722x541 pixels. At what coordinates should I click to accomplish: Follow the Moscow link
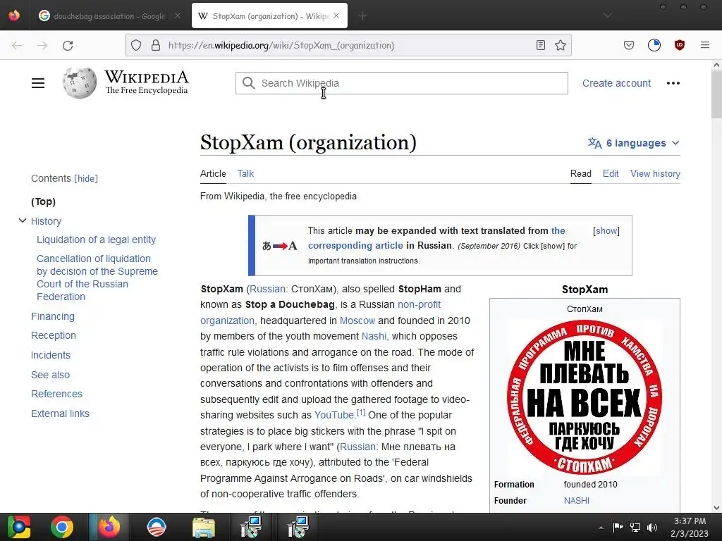coord(357,321)
